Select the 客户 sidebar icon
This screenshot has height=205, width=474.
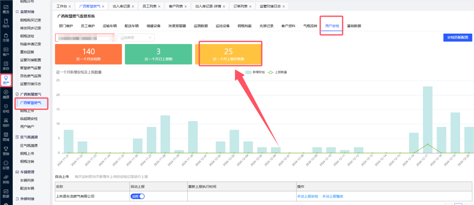tap(6, 51)
